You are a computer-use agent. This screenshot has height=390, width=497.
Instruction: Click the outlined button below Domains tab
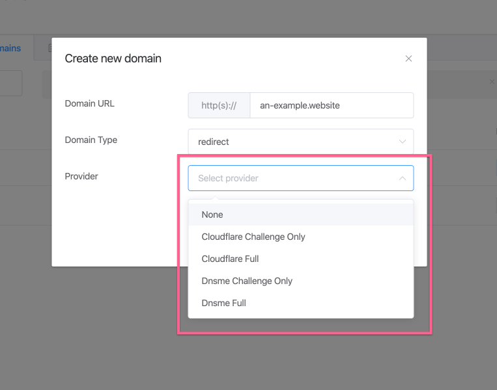pyautogui.click(x=11, y=83)
